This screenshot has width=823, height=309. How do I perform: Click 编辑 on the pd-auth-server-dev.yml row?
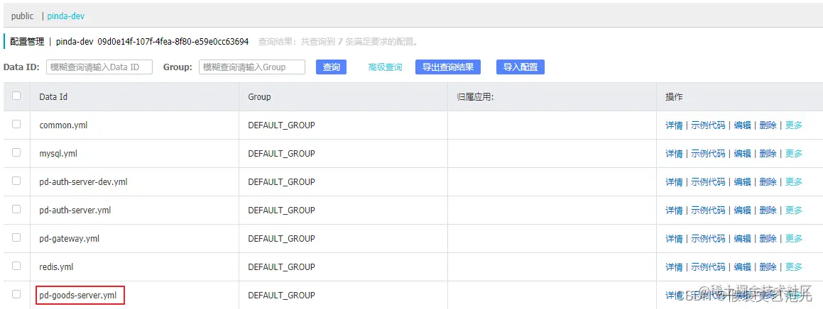click(x=742, y=181)
